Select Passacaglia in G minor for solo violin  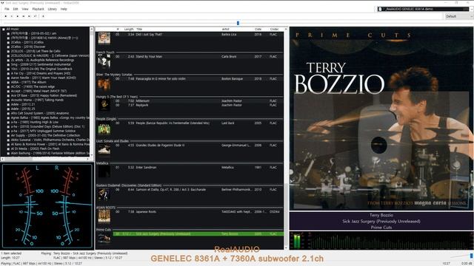(x=198, y=79)
